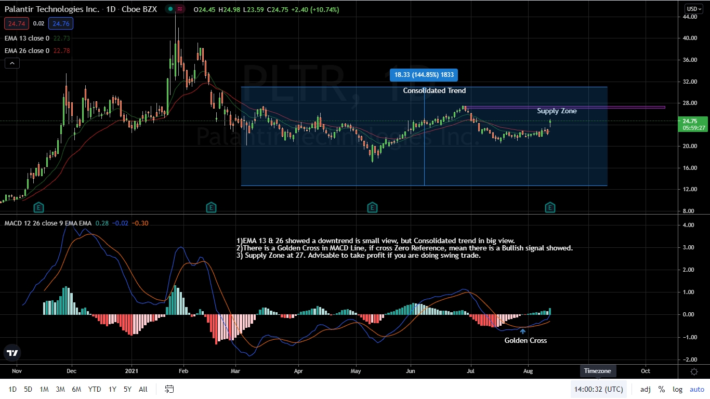710x399 pixels.
Task: Click the green market status dot
Action: tap(170, 9)
